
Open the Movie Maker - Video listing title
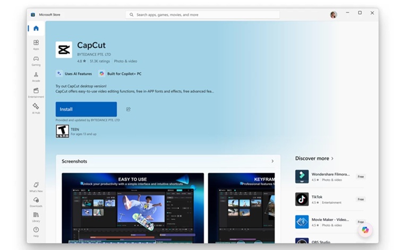[330, 220]
